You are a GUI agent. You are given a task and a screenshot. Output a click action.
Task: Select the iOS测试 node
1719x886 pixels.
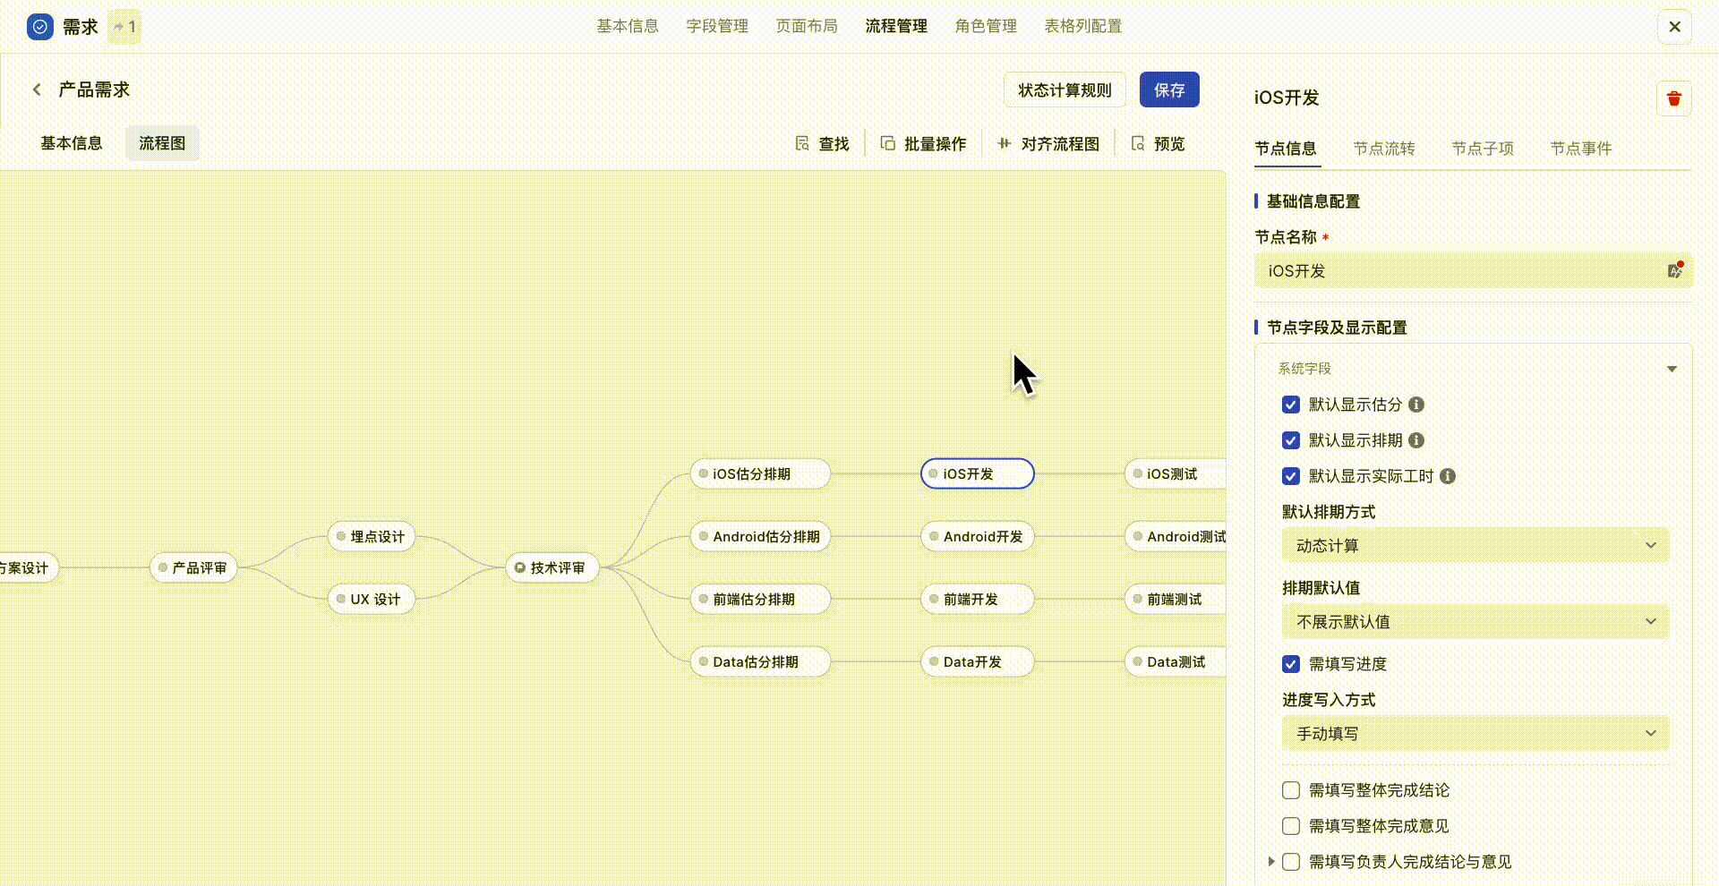click(x=1175, y=473)
